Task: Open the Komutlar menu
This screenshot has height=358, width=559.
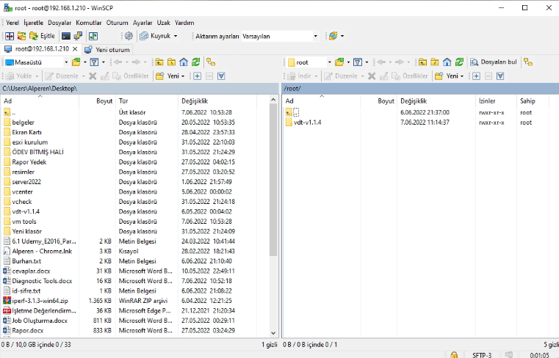Action: pos(89,23)
